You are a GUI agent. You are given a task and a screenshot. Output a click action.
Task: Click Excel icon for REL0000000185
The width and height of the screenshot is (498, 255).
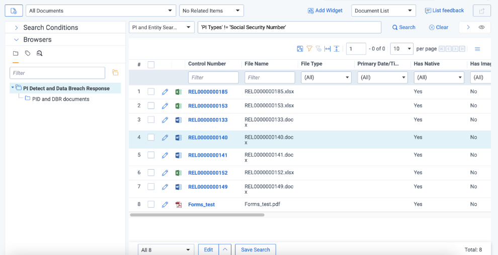[179, 92]
